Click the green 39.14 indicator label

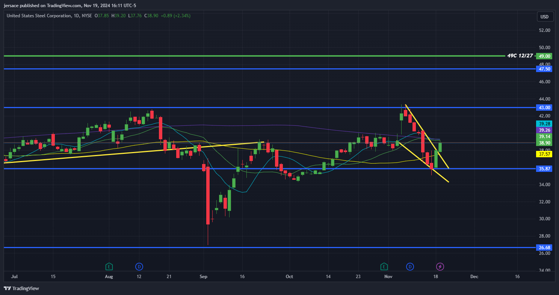click(545, 137)
